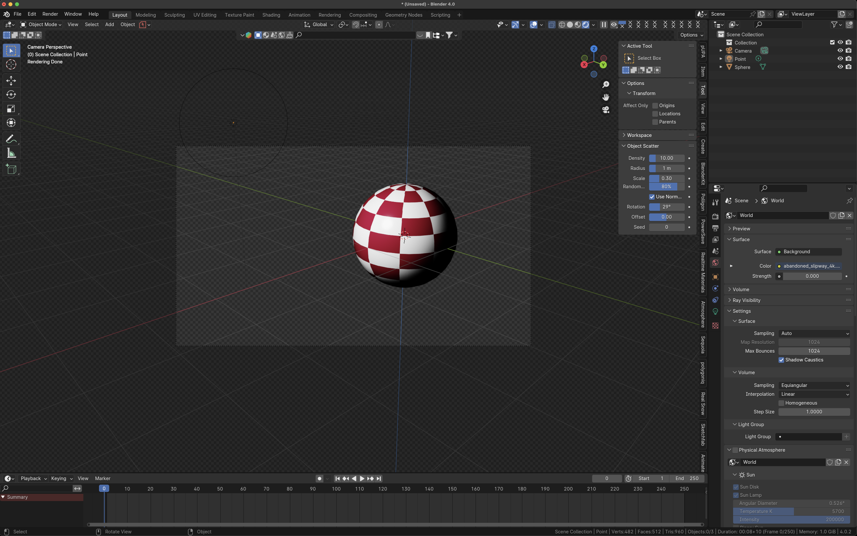Open the viewport Options button

tap(692, 35)
